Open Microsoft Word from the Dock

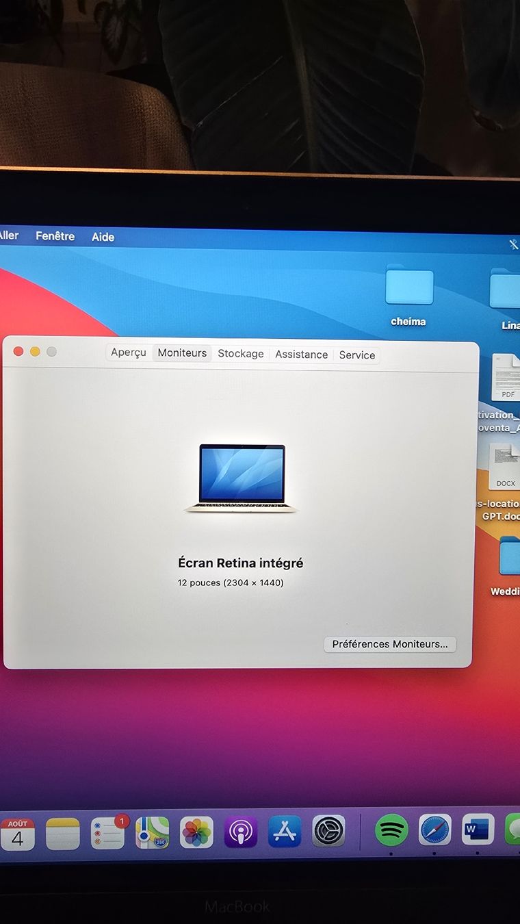tap(478, 830)
